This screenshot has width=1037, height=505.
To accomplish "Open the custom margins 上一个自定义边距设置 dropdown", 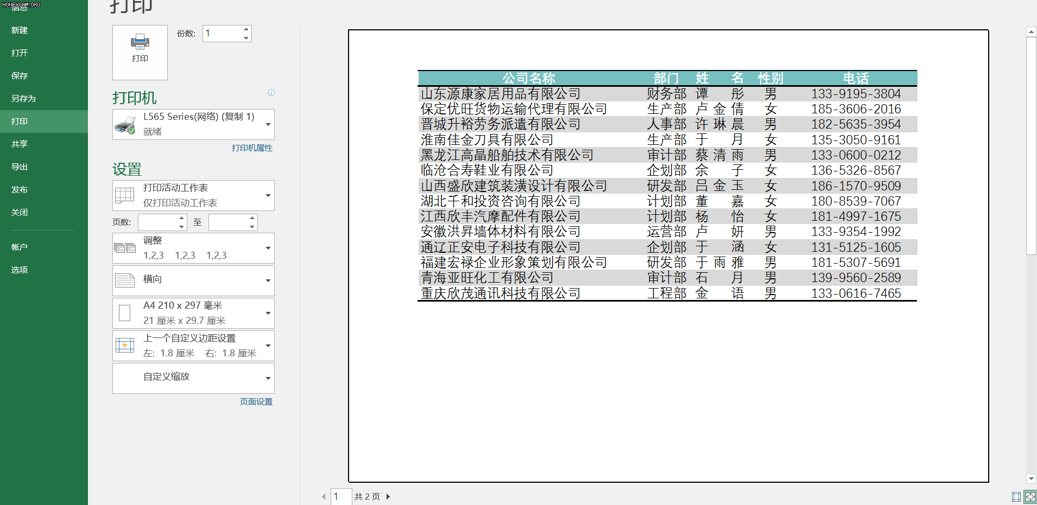I will coord(268,346).
